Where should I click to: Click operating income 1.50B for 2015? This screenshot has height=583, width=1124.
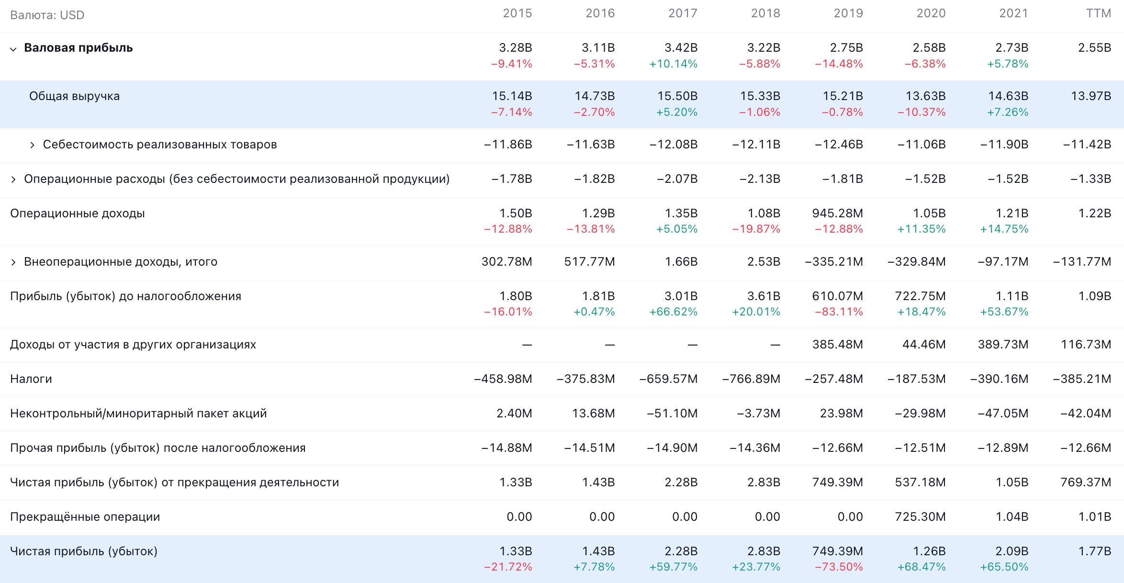coord(516,213)
